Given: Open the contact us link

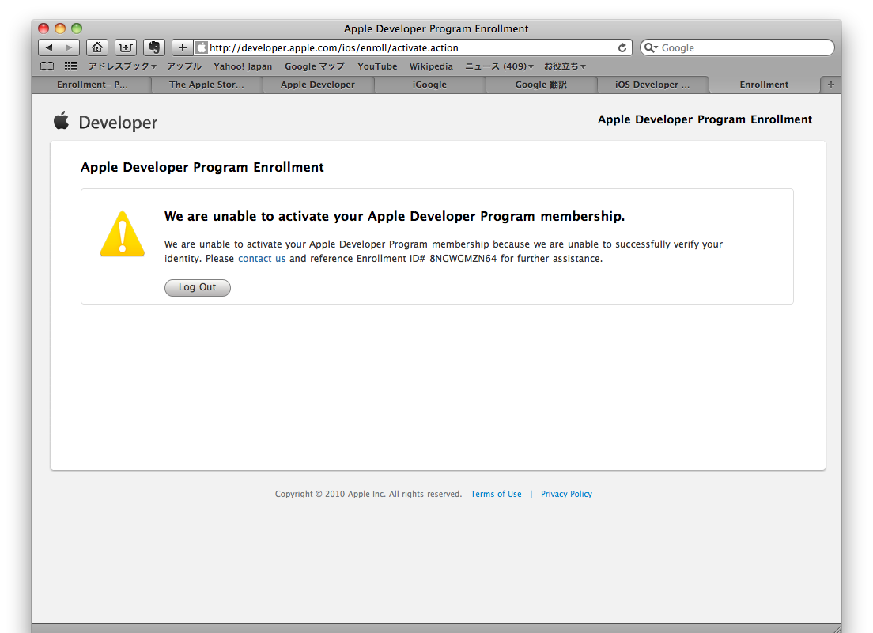Looking at the screenshot, I should tap(262, 259).
